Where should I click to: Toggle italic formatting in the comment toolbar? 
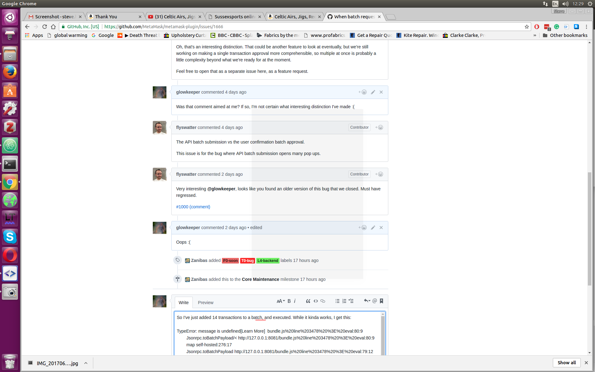[294, 301]
